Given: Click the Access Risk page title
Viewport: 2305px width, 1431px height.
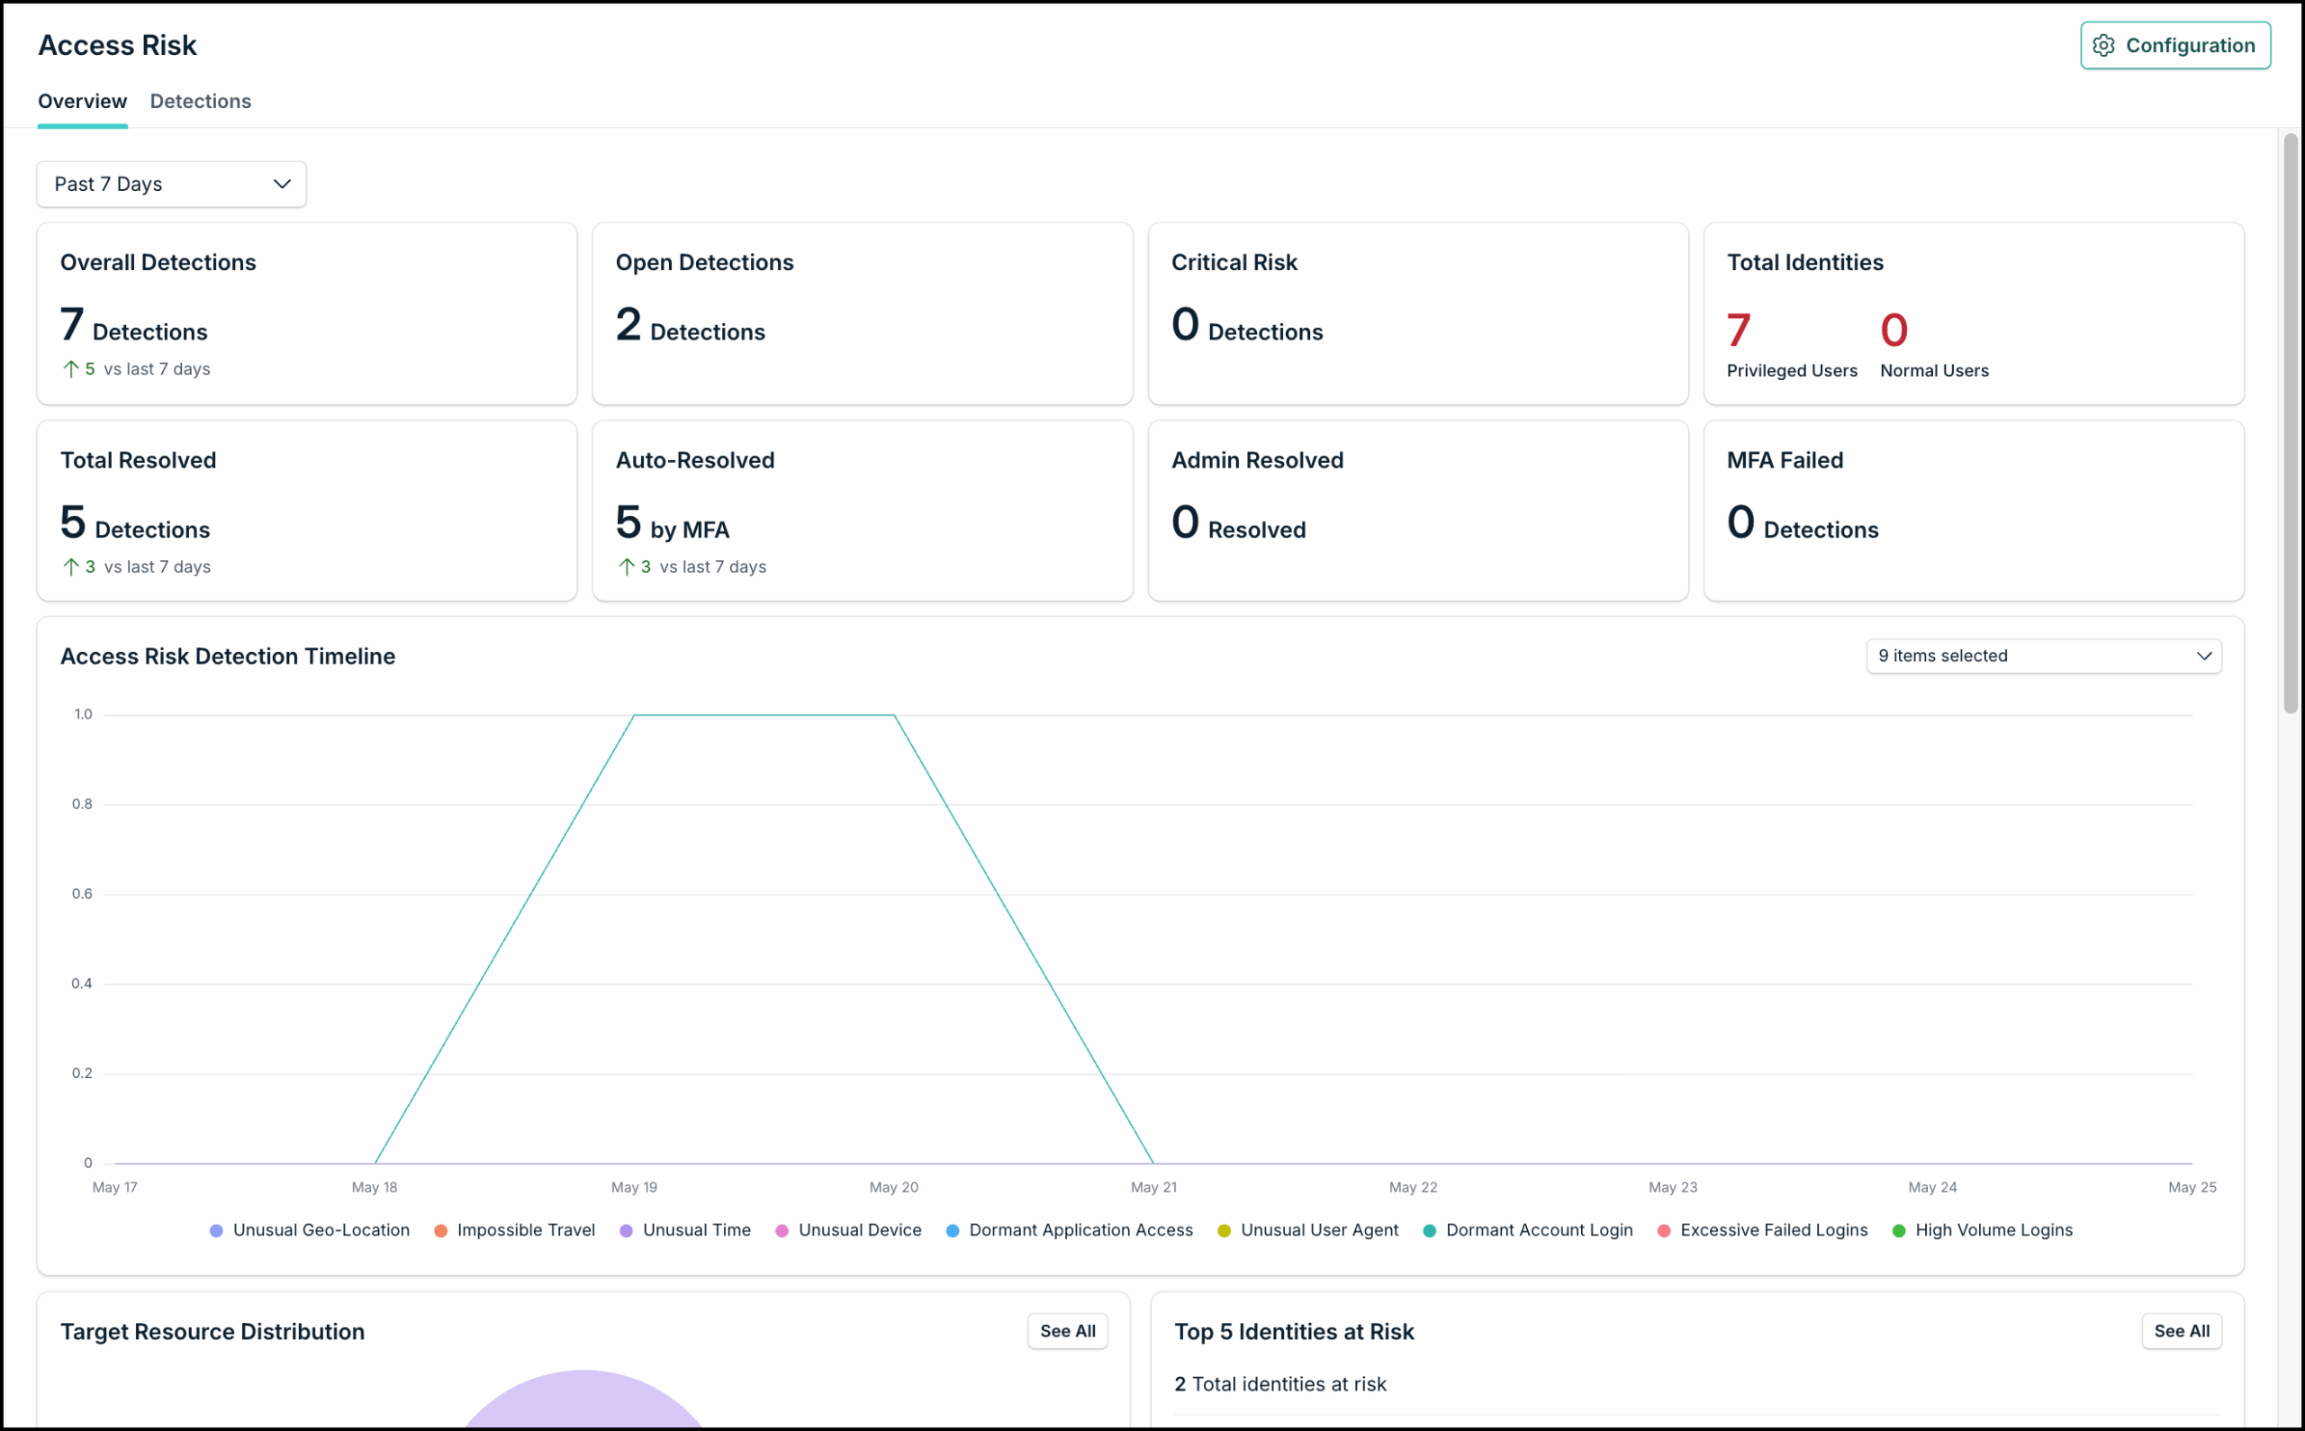Looking at the screenshot, I should pos(117,45).
